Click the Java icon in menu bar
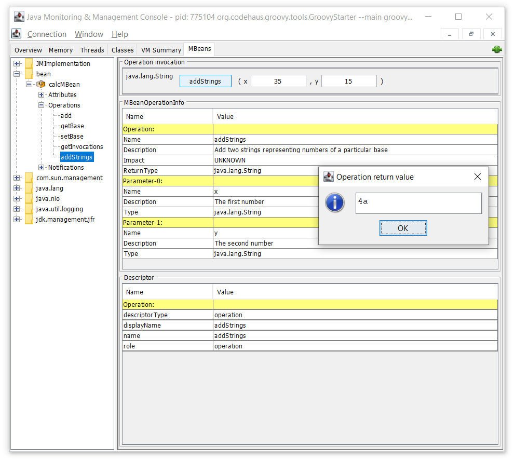Viewport: 515px width, 460px height. [17, 34]
